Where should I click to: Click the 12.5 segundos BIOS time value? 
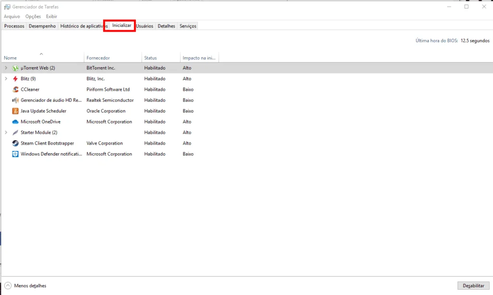[x=475, y=40]
